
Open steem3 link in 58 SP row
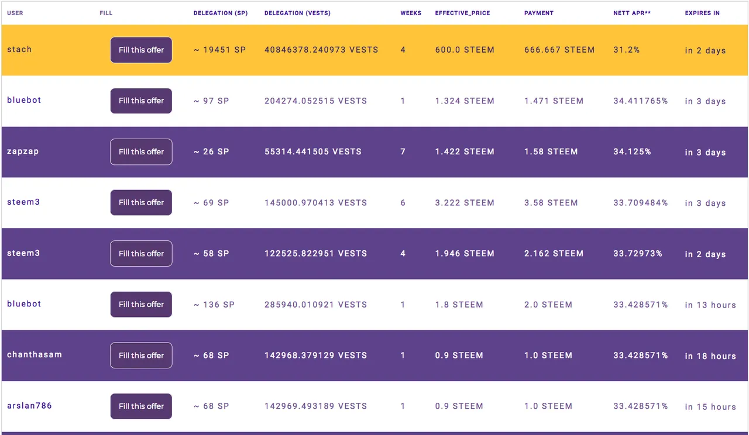point(23,253)
